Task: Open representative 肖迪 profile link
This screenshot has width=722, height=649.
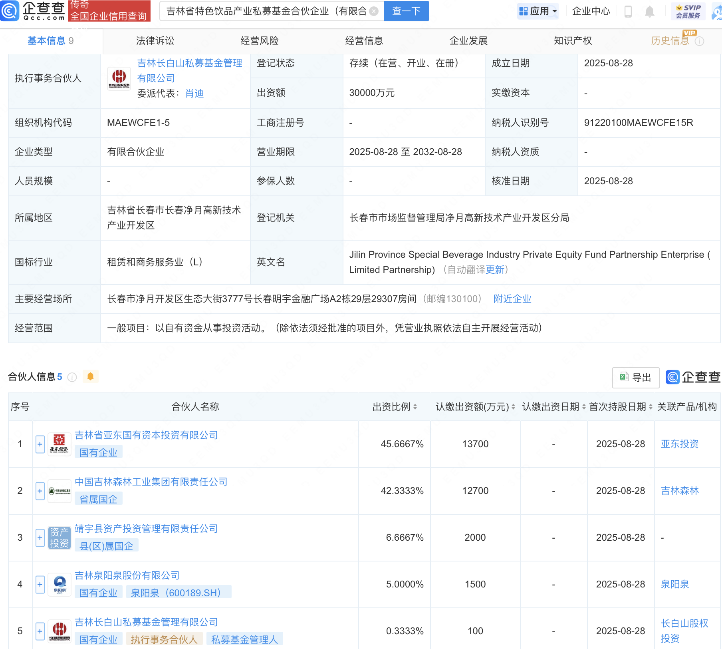Action: [x=195, y=94]
